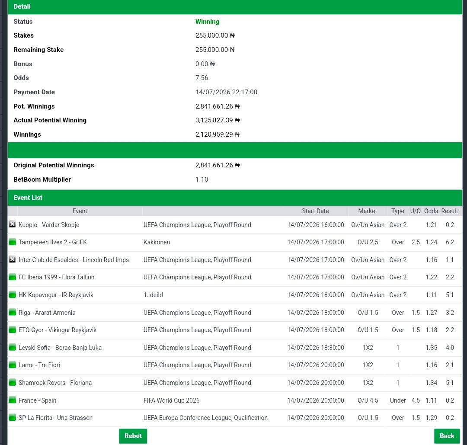The image size is (467, 445).
Task: Click green status icon for Shamrock Rovers - Floriana
Action: pos(12,382)
